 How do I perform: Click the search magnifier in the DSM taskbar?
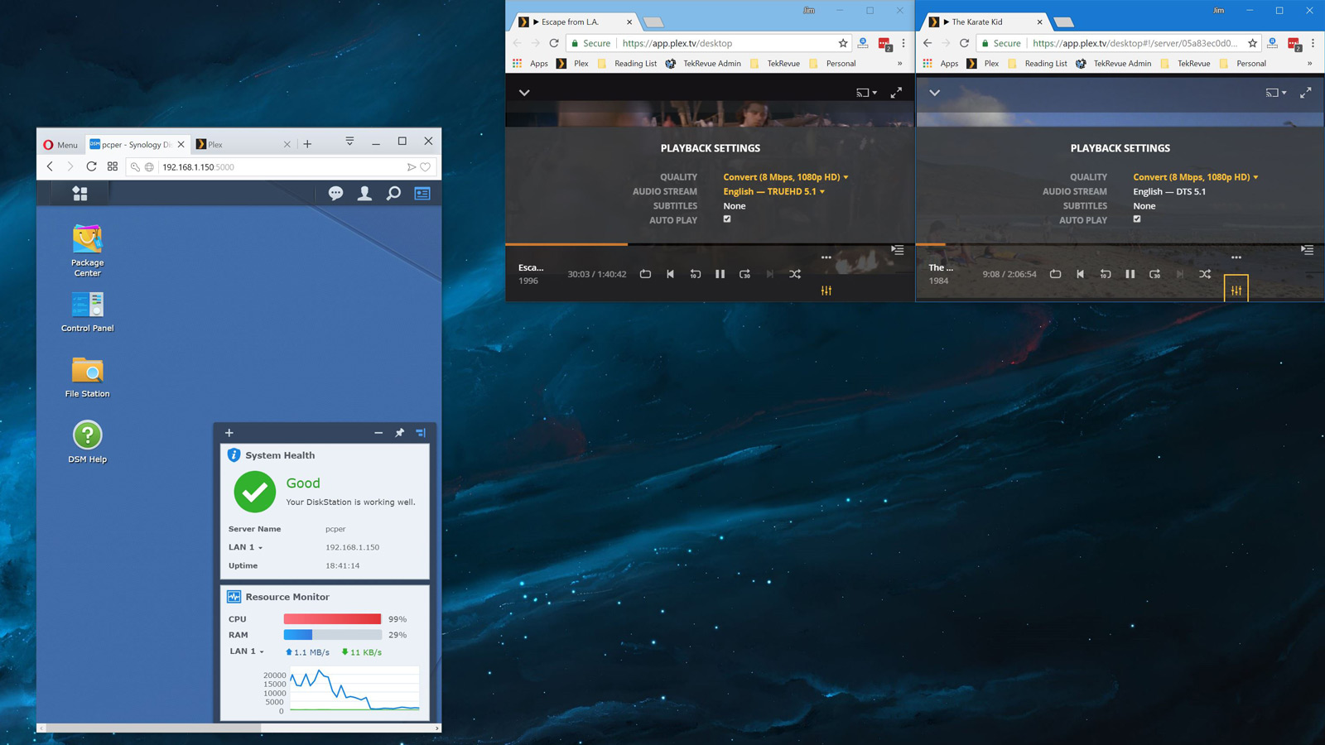pyautogui.click(x=392, y=193)
